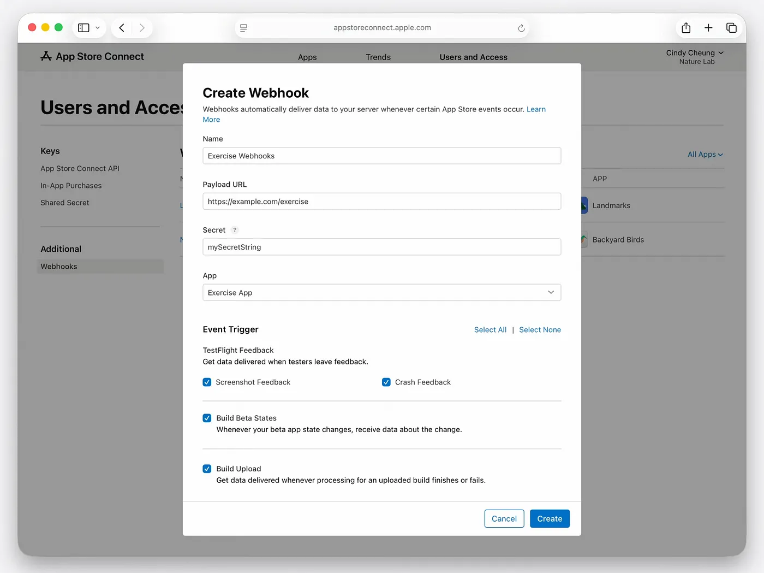Click the Build Upload label text
Viewport: 764px width, 573px height.
(x=238, y=469)
